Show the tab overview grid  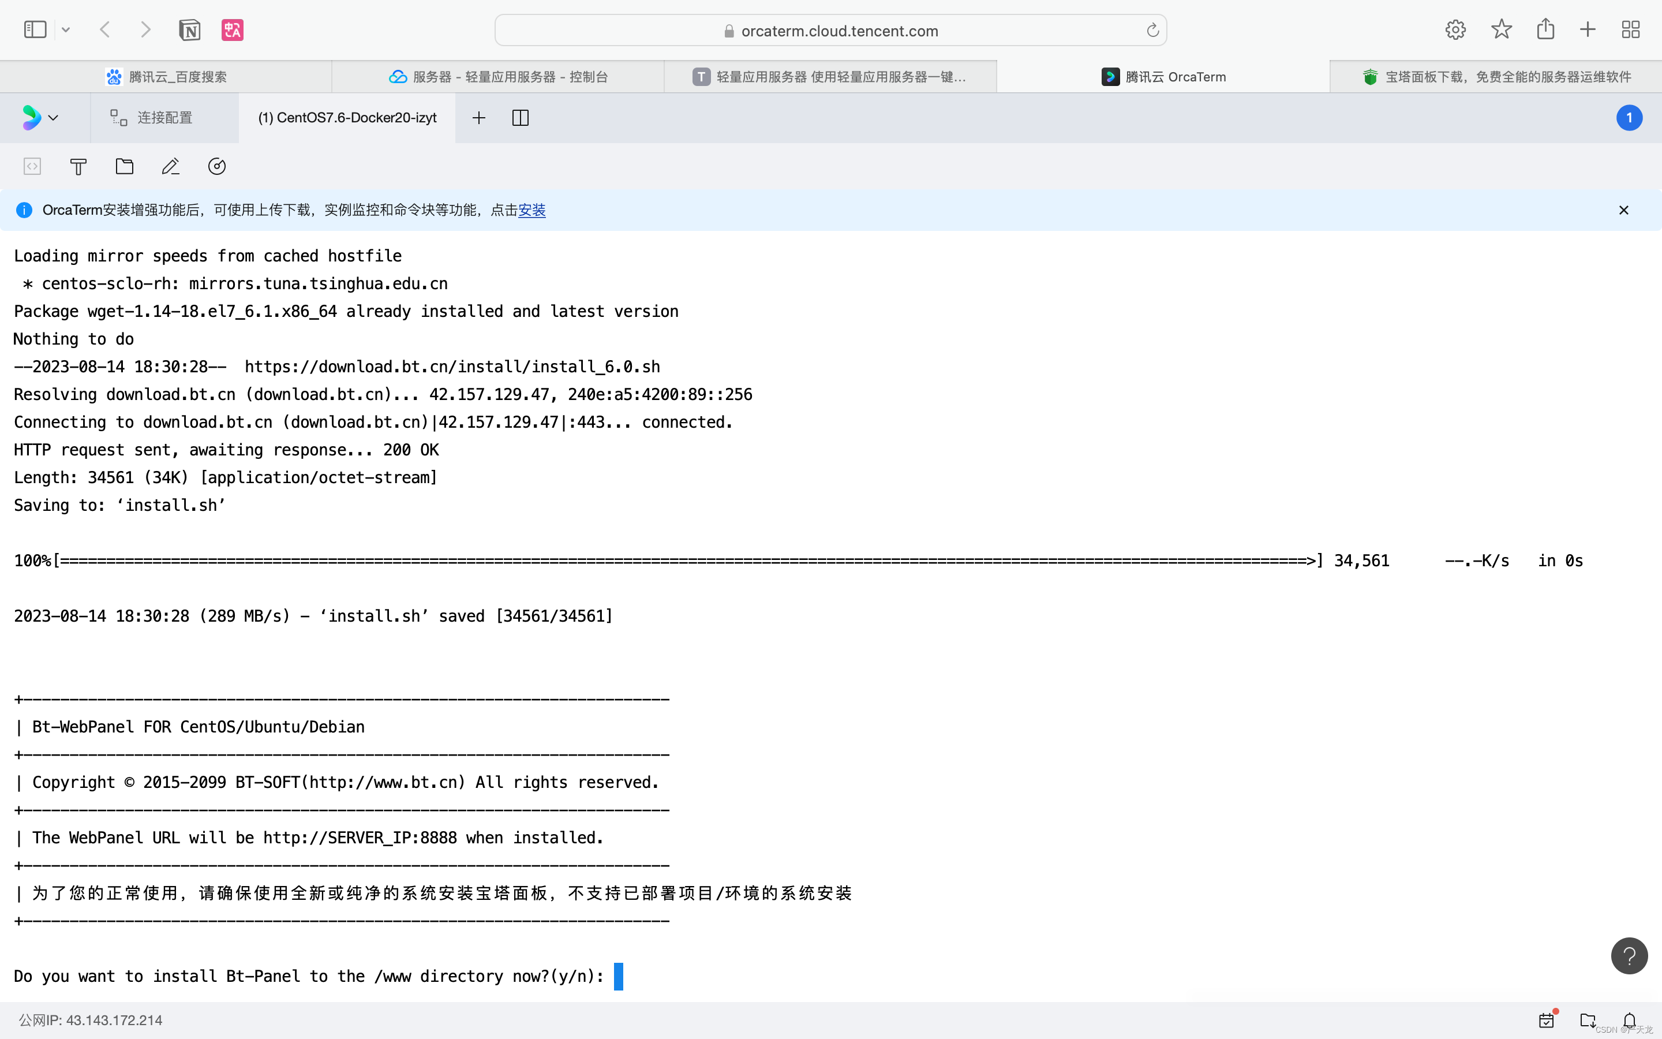1630,29
